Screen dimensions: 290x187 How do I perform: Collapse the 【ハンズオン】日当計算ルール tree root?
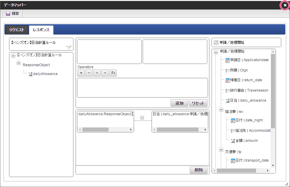click(13, 56)
